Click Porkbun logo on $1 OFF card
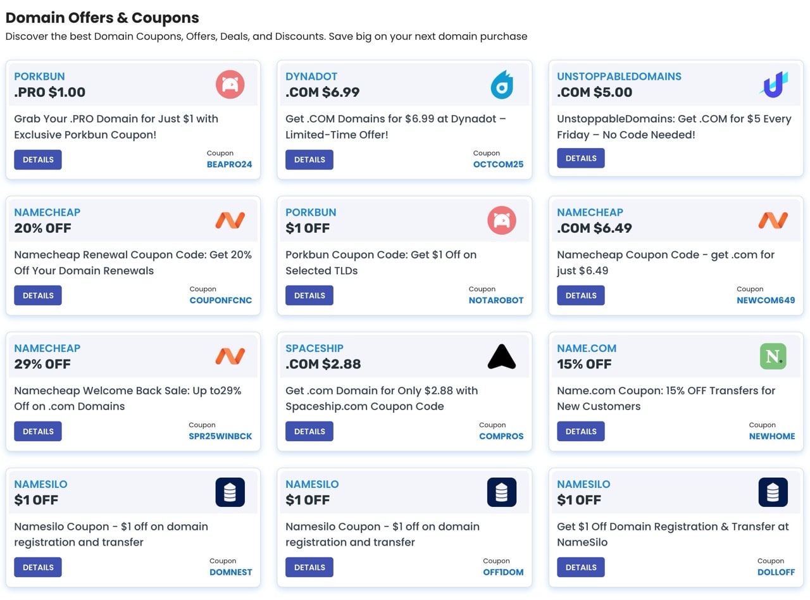Image resolution: width=810 pixels, height=600 pixels. point(501,220)
